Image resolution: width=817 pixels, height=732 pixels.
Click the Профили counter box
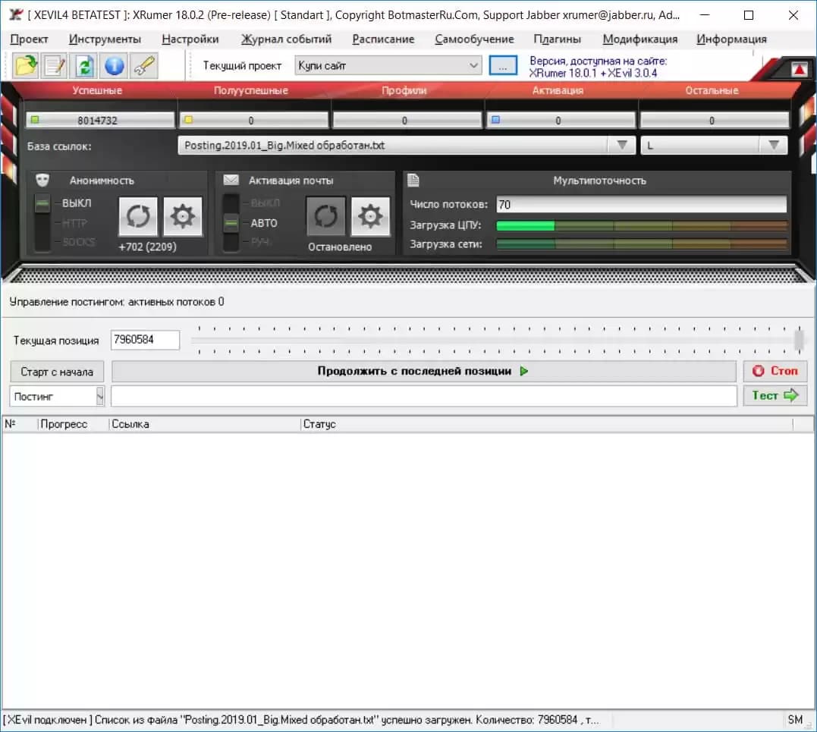(407, 121)
